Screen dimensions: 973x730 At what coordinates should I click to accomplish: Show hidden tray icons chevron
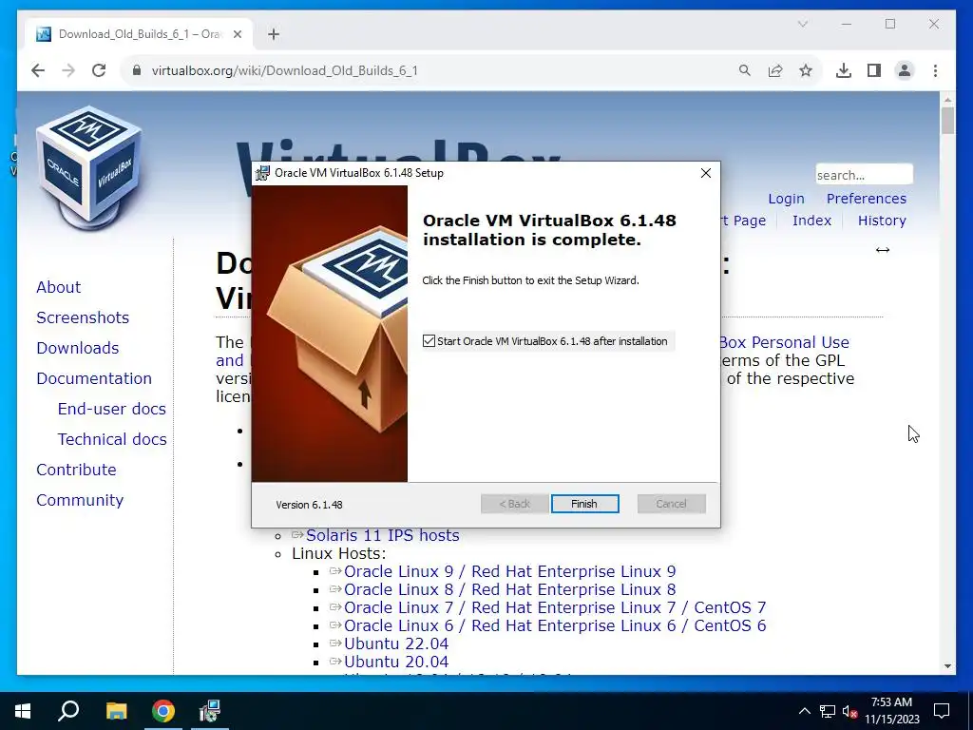click(804, 711)
